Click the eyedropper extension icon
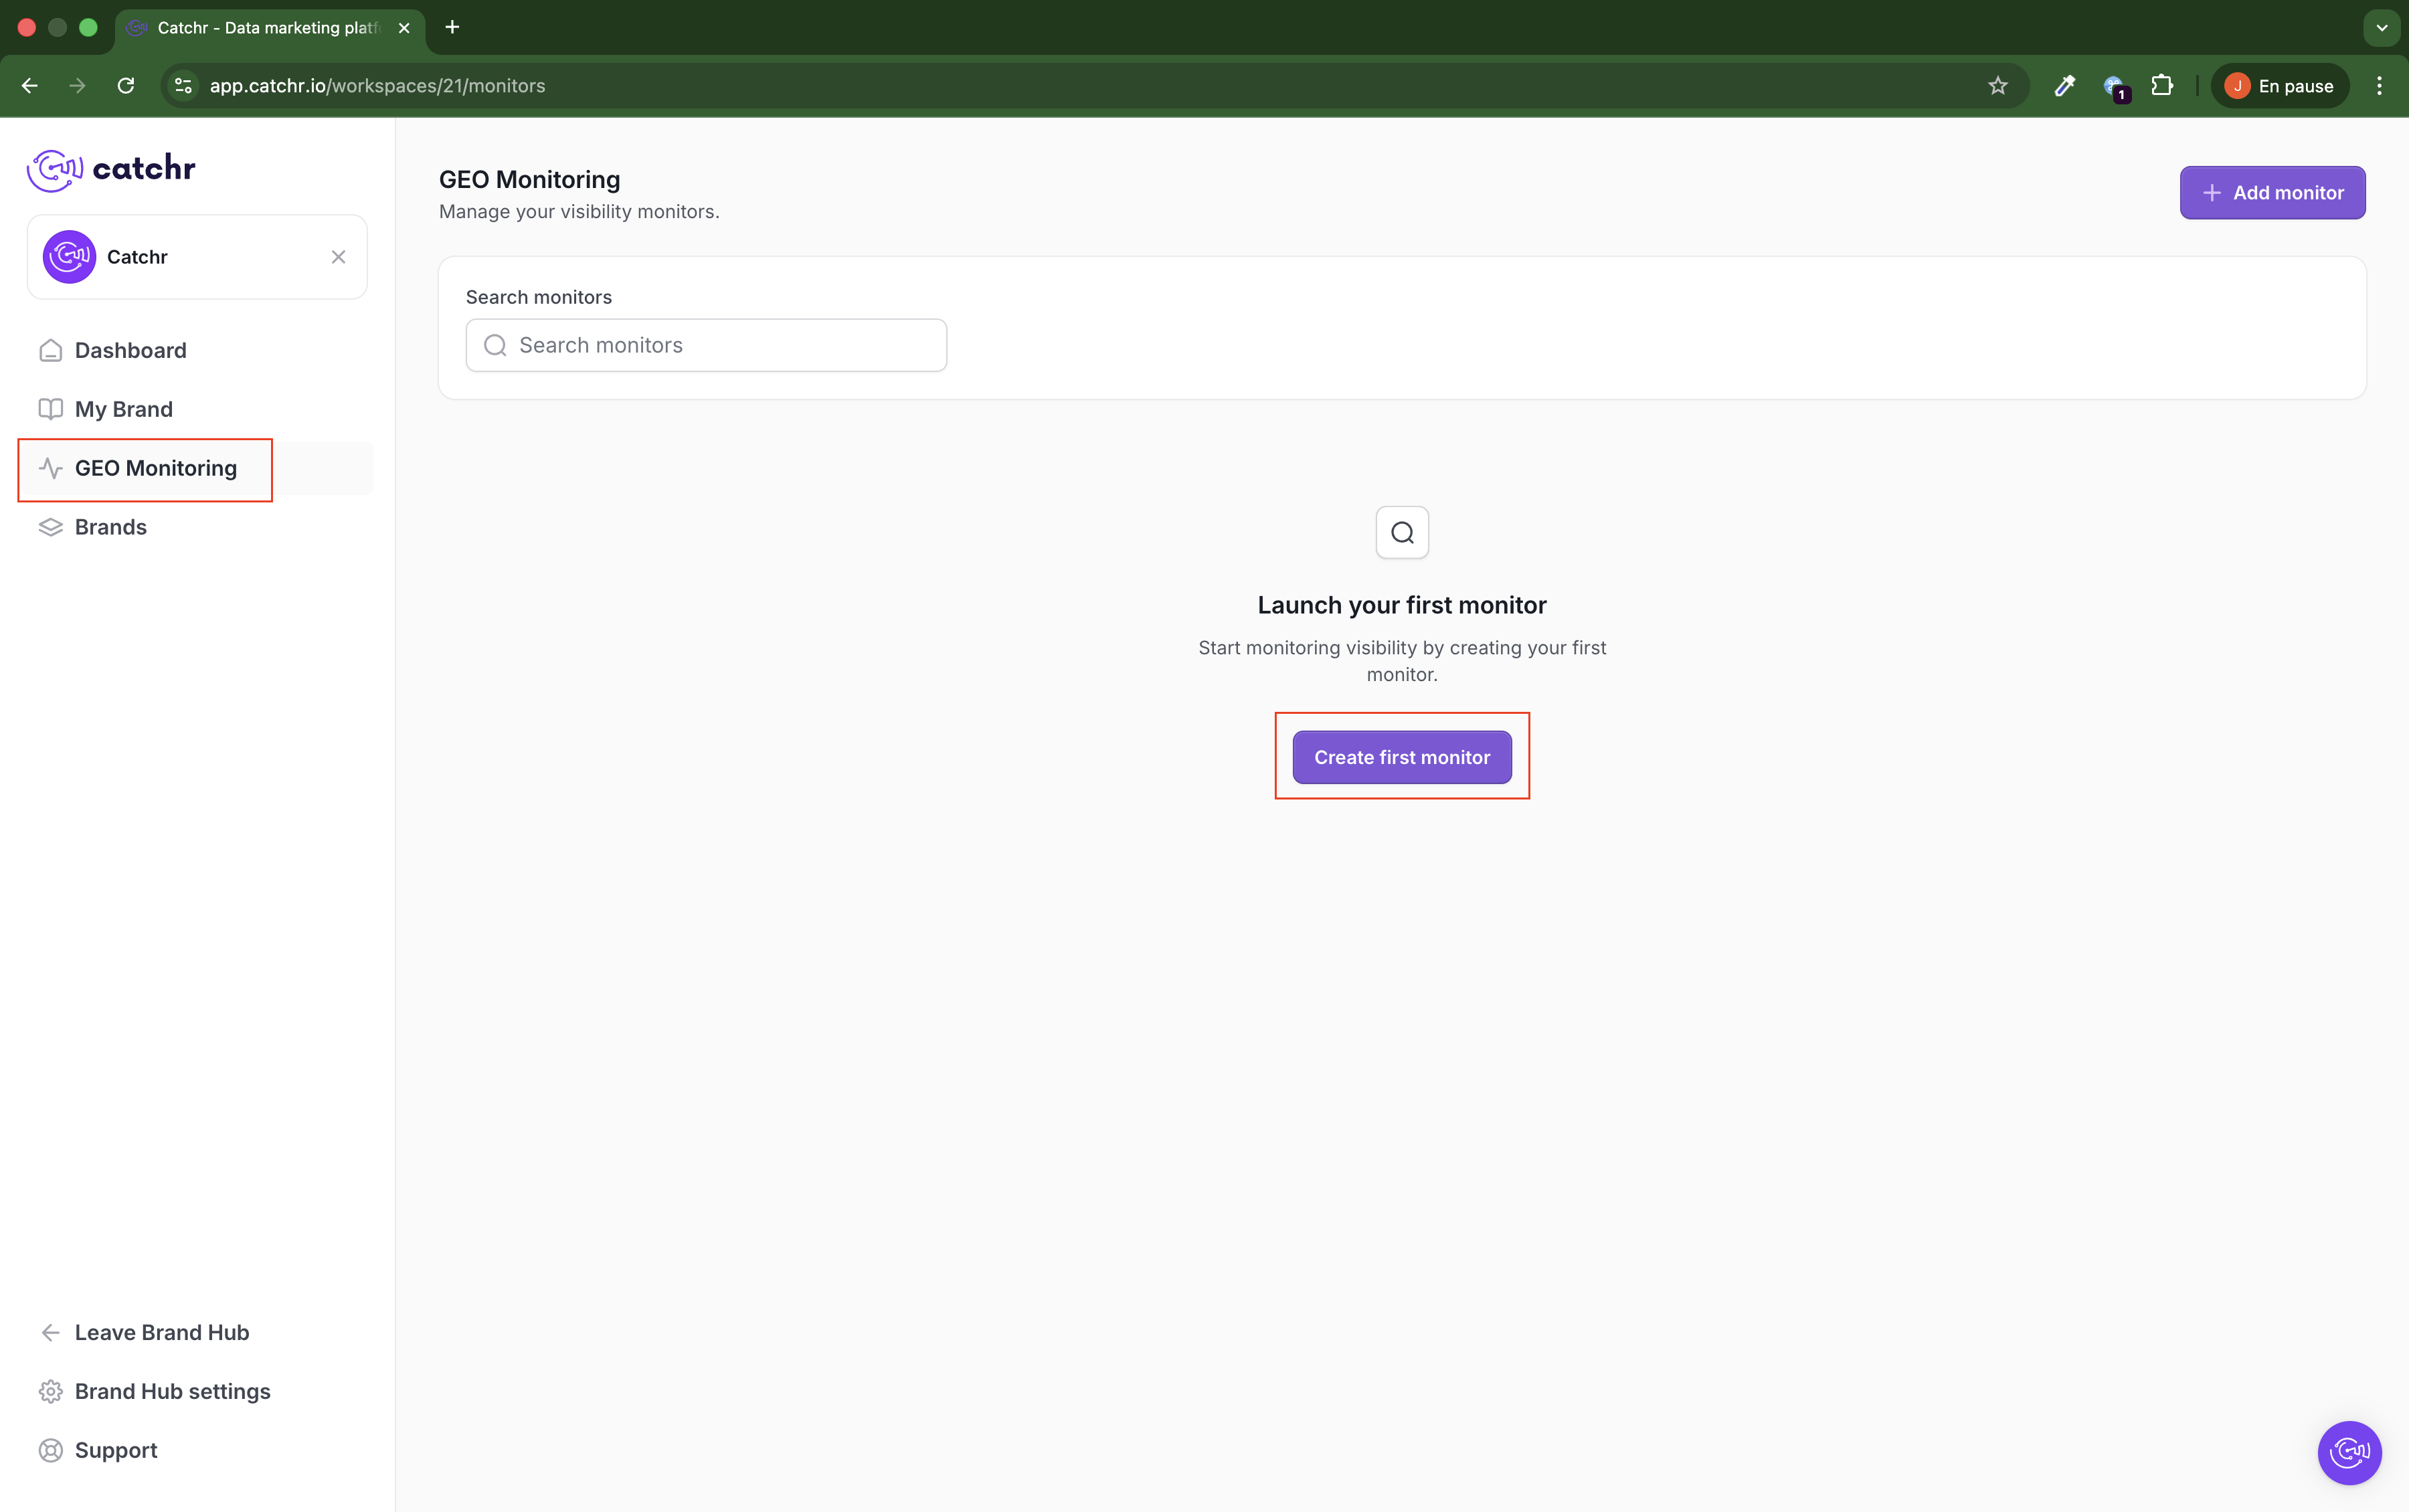The height and width of the screenshot is (1512, 2409). [2064, 86]
